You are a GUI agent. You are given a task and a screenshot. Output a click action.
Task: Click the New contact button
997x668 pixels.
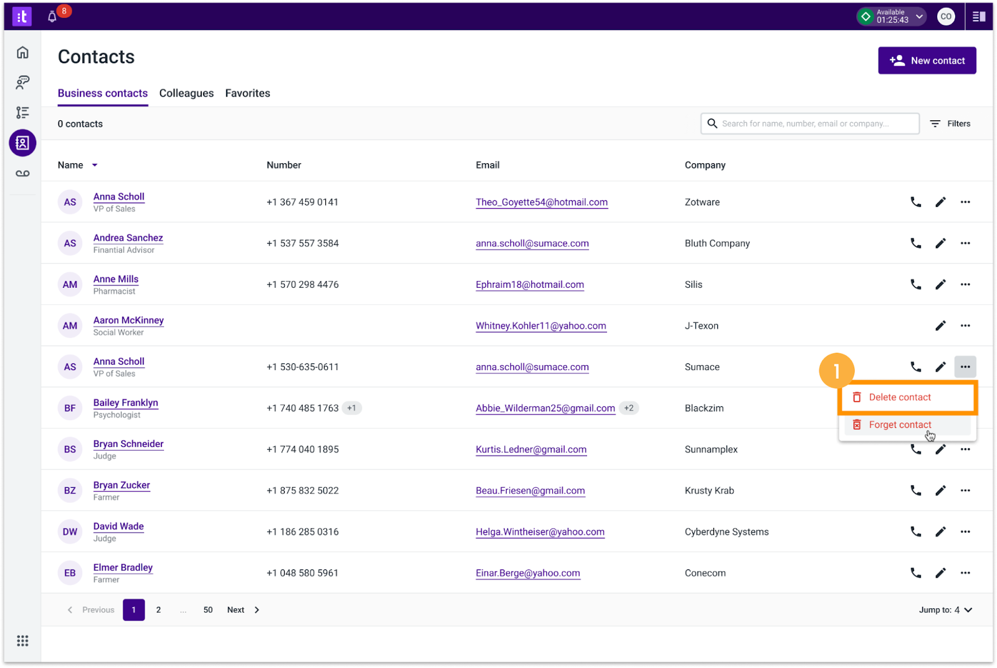point(927,60)
